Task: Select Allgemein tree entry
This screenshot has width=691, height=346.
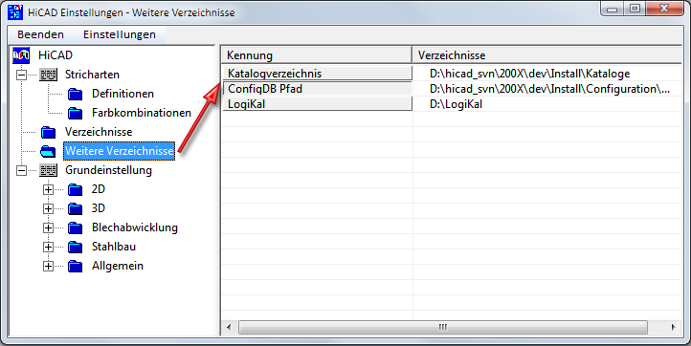Action: 117,266
